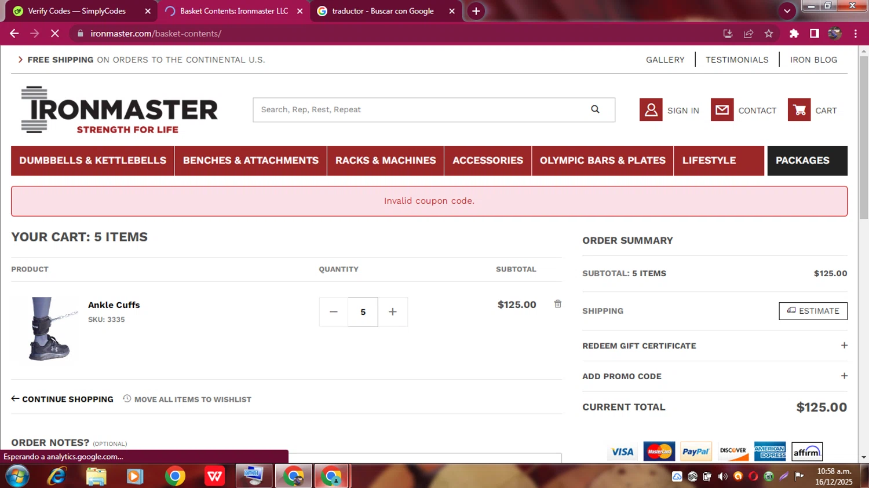Close the traductor Google tab
869x488 pixels.
tap(452, 11)
